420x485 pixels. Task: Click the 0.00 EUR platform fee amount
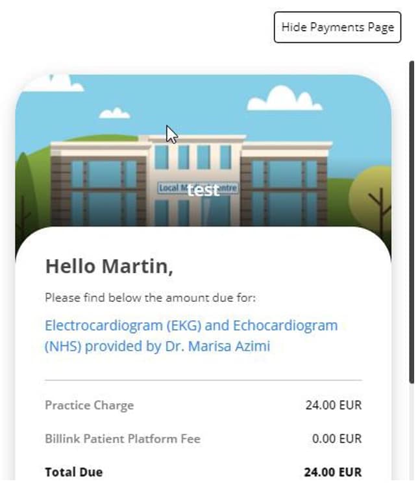coord(336,439)
